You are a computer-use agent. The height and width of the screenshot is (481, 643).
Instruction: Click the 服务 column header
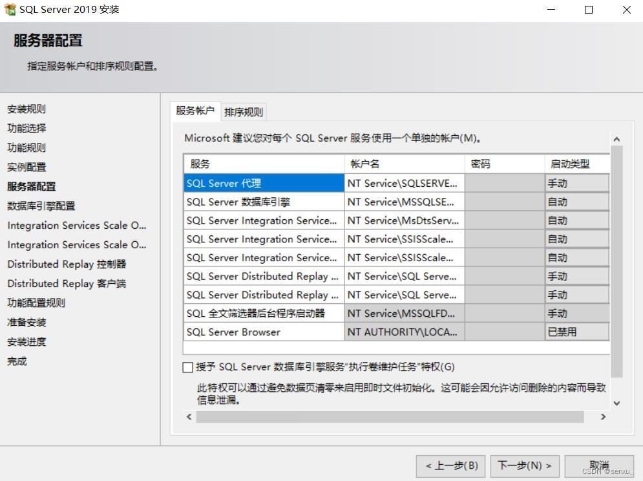click(264, 164)
